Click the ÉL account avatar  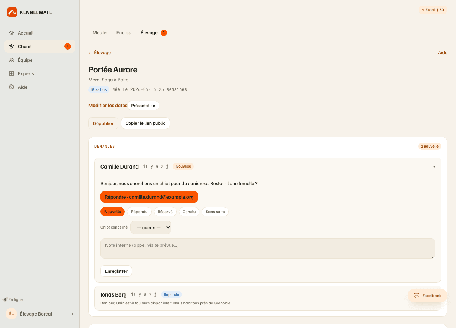coord(11,314)
